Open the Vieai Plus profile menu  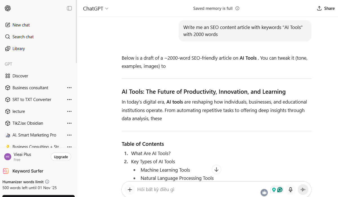23,157
